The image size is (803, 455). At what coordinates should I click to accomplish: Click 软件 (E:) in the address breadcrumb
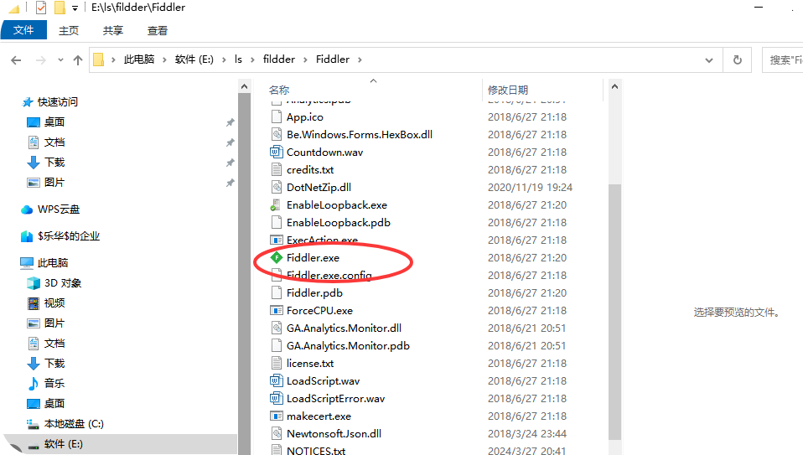[194, 59]
